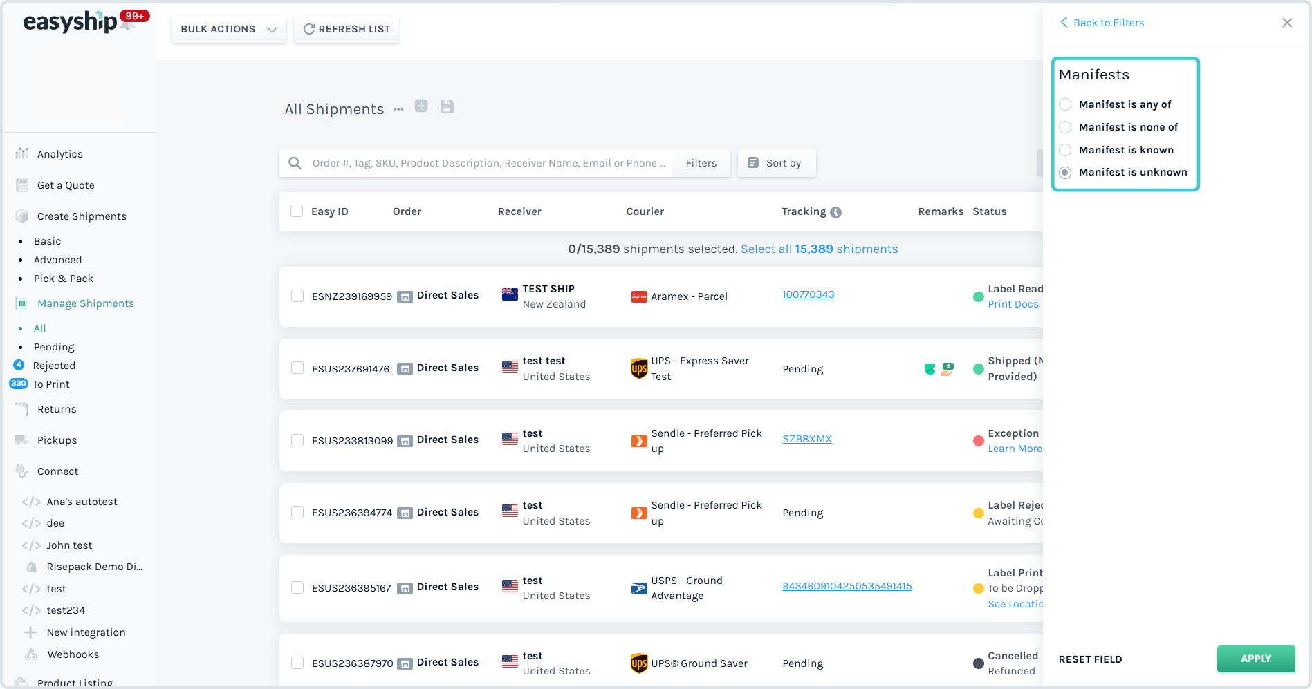Click Learn More link under Exception

click(1015, 449)
